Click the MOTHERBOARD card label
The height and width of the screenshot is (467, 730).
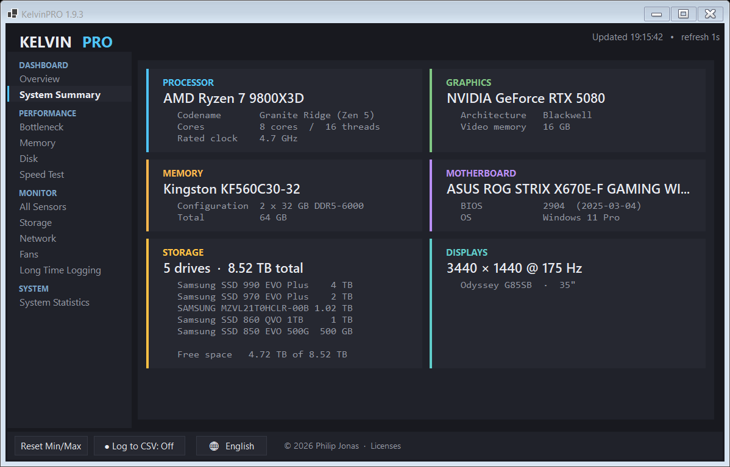coord(481,173)
